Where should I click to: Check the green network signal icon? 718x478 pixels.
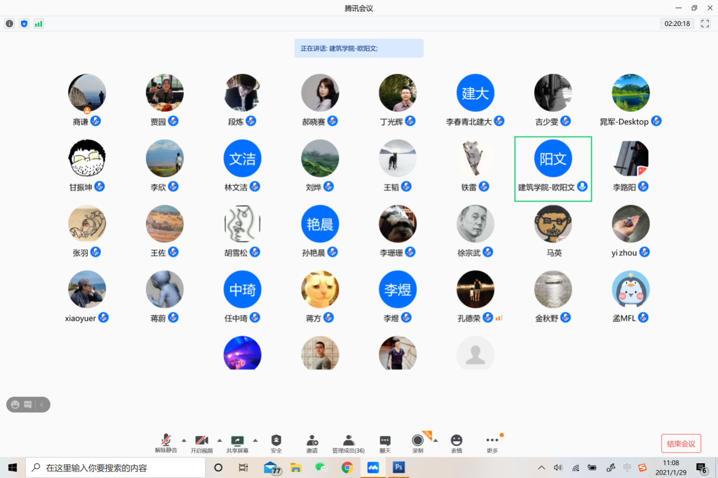pyautogui.click(x=38, y=24)
